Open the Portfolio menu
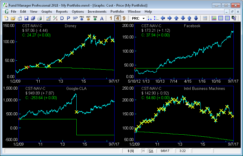Viewport: 243px width, 156px height. pos(117,12)
